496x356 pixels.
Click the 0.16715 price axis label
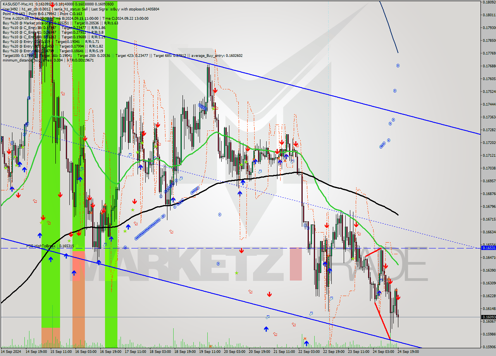(x=489, y=219)
